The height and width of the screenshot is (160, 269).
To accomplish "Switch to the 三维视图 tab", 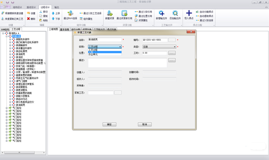I will tap(53, 29).
